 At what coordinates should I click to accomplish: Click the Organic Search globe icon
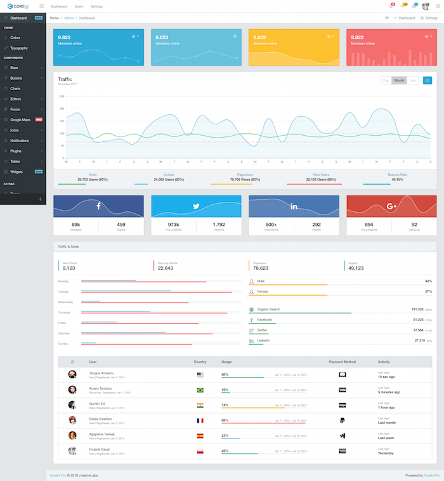tap(251, 310)
